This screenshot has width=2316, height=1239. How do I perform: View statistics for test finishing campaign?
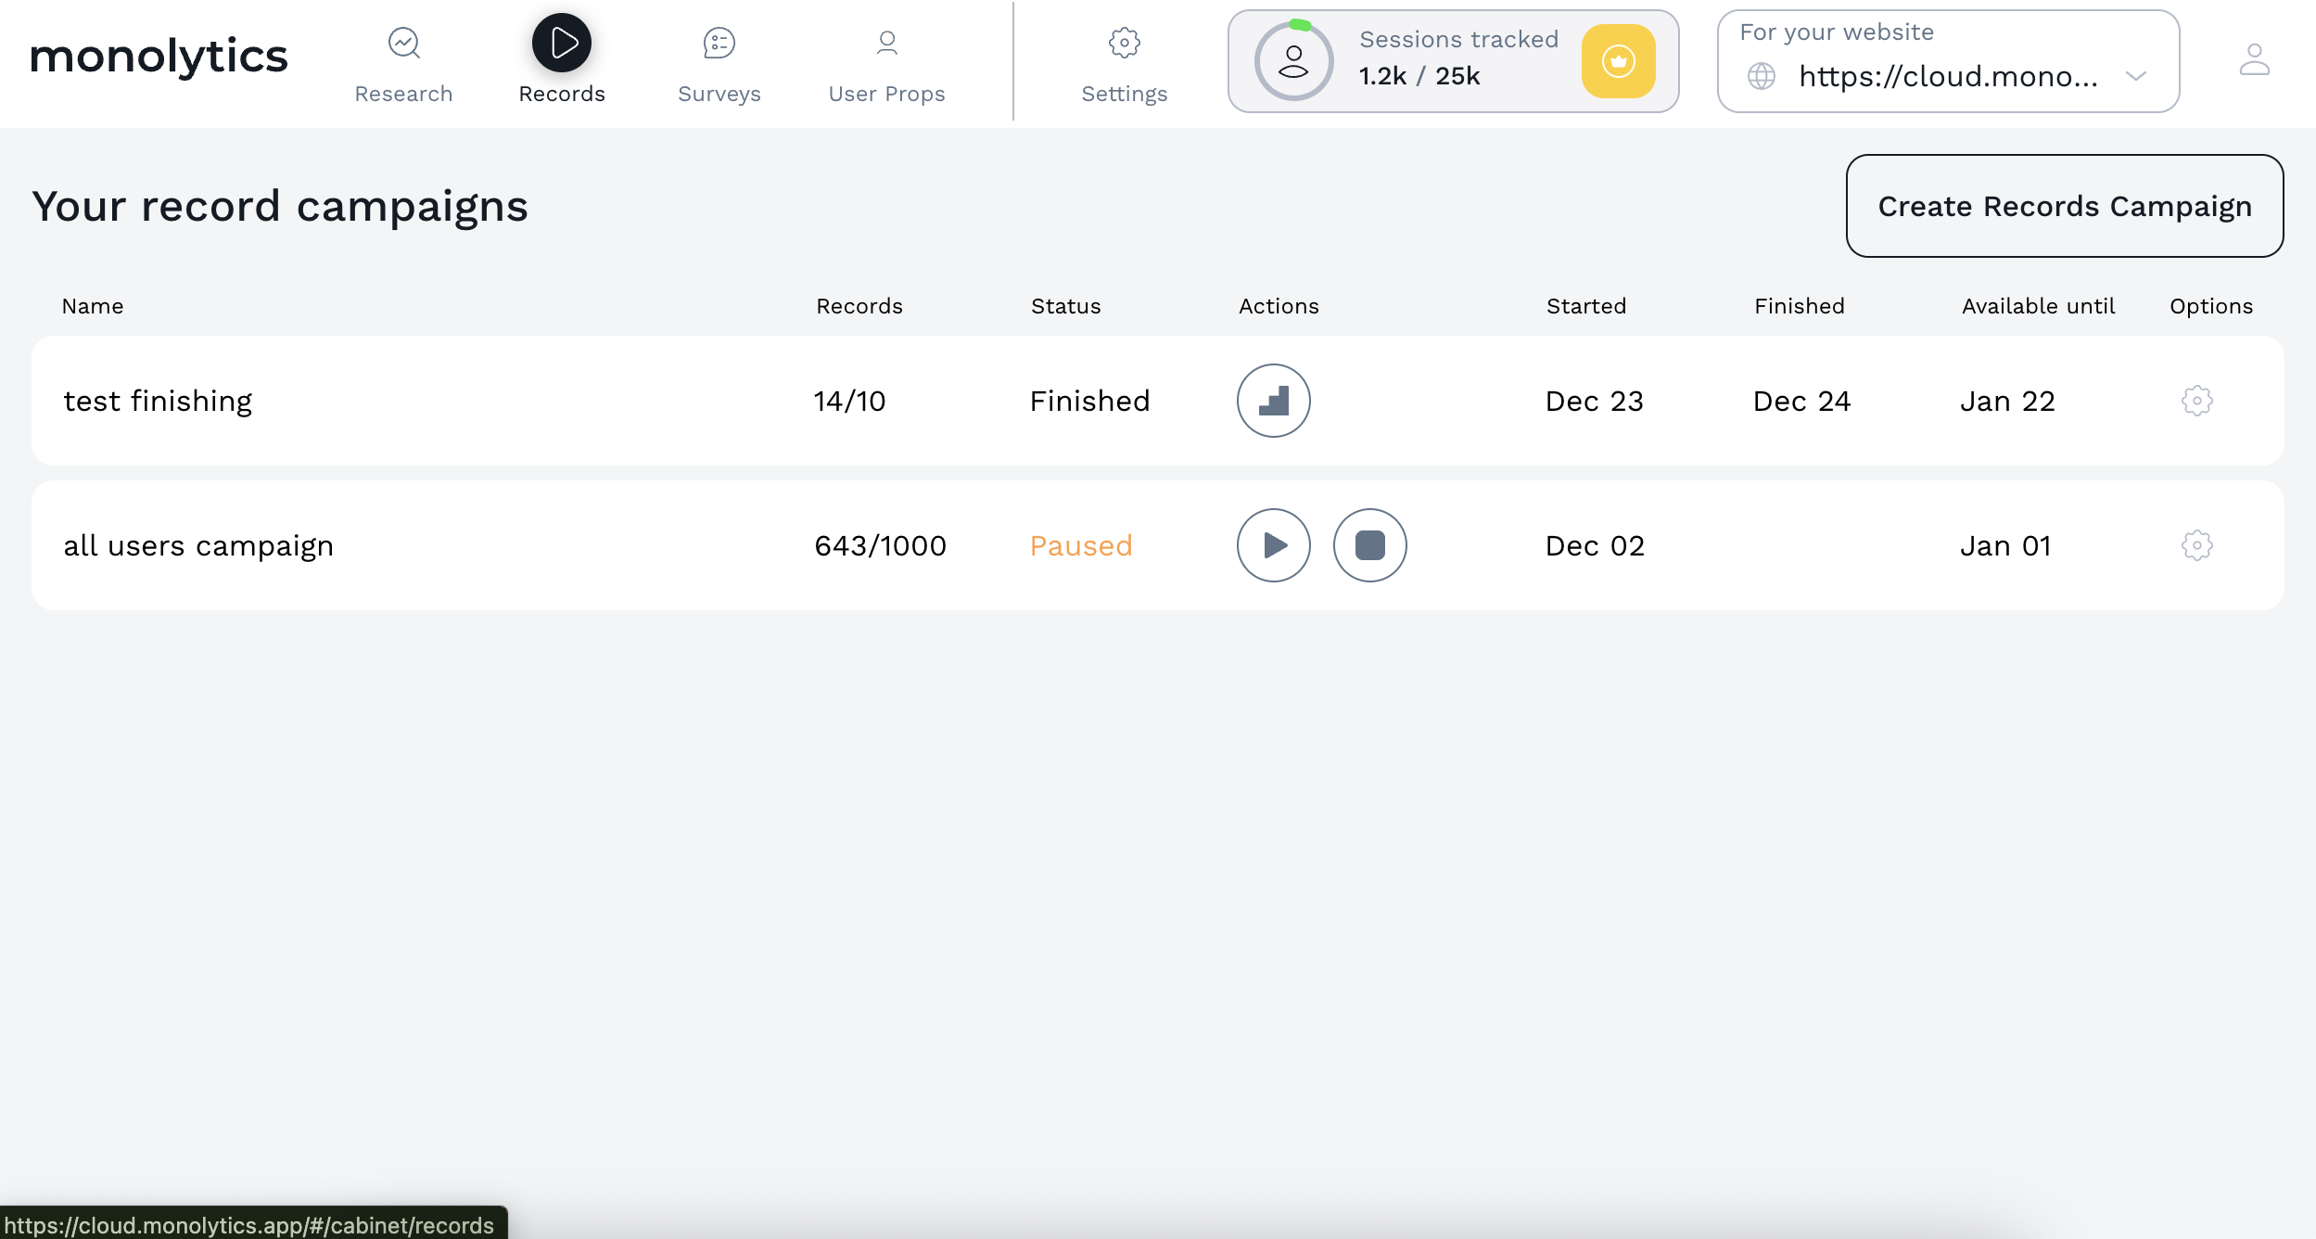[1273, 401]
